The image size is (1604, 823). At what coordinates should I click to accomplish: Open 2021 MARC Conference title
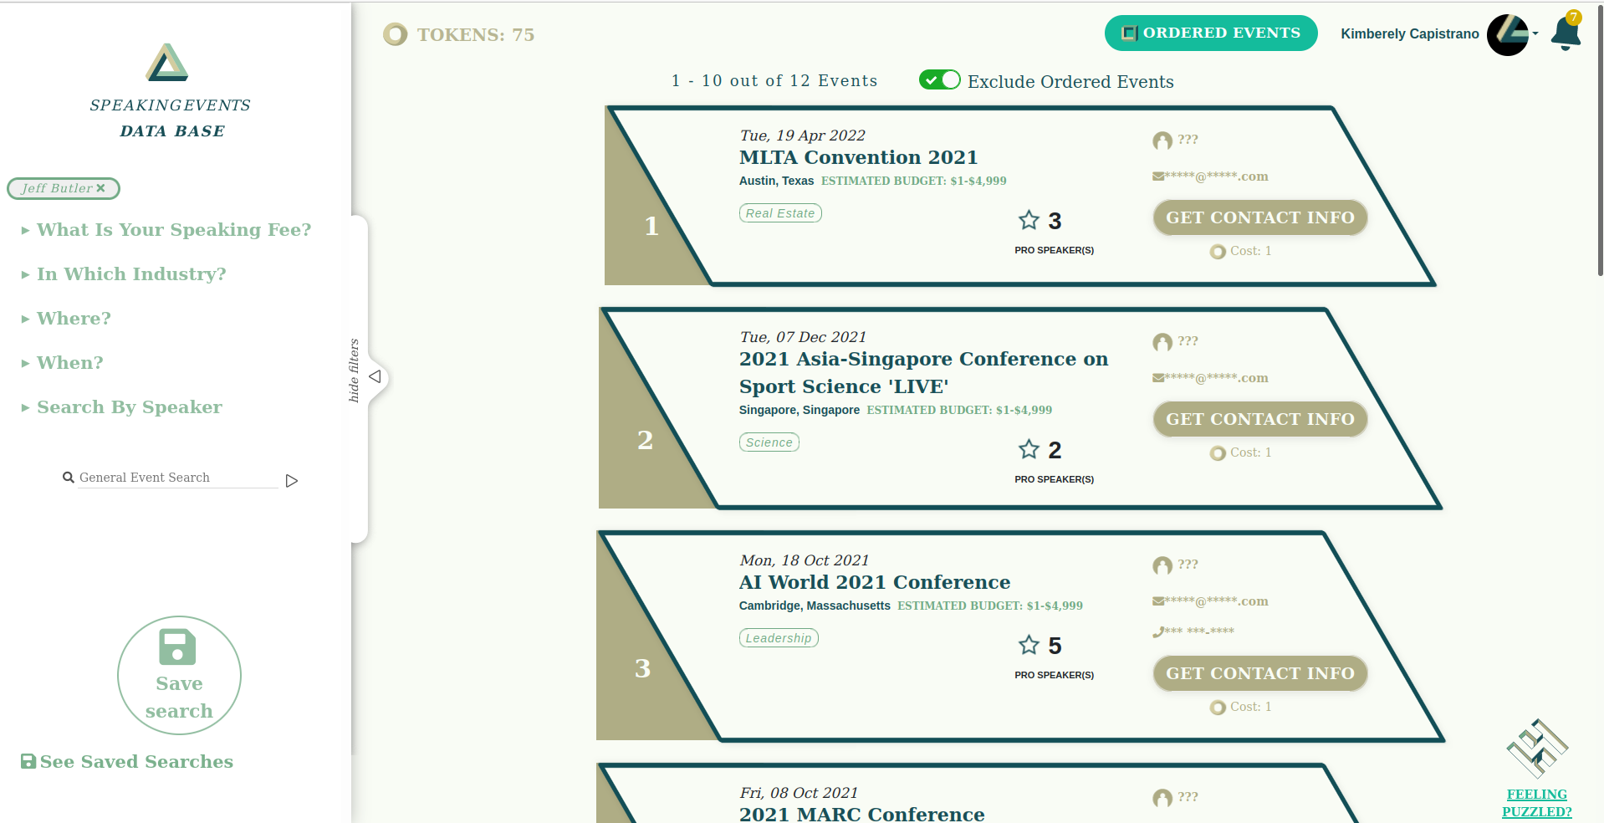(862, 814)
